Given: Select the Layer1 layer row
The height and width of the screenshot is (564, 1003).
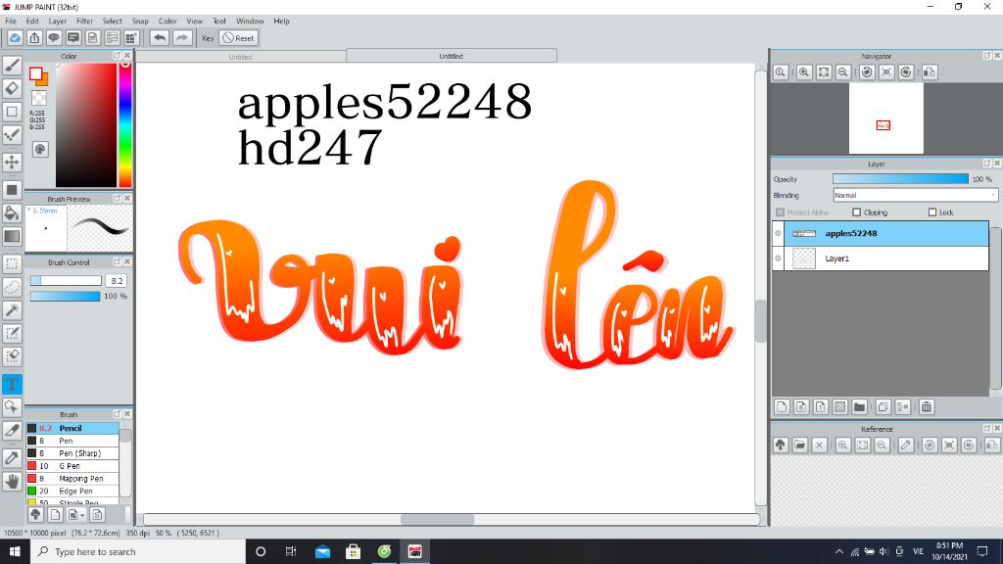Looking at the screenshot, I should (x=881, y=258).
